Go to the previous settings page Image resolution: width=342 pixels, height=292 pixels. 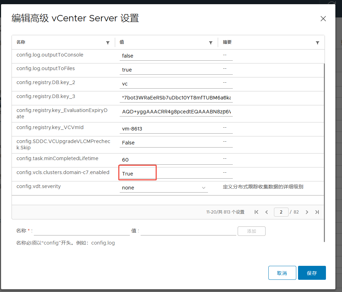267,212
